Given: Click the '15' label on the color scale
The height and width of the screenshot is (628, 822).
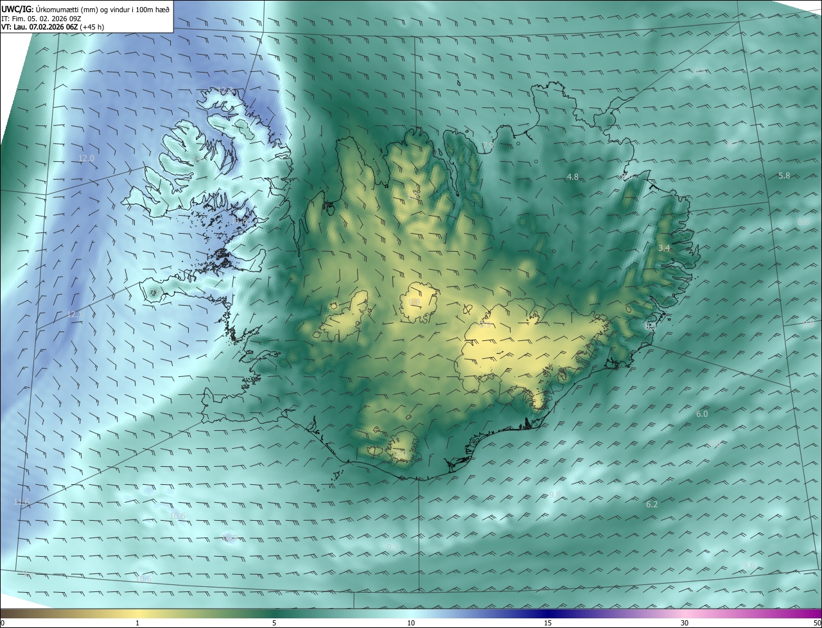Looking at the screenshot, I should click(548, 623).
